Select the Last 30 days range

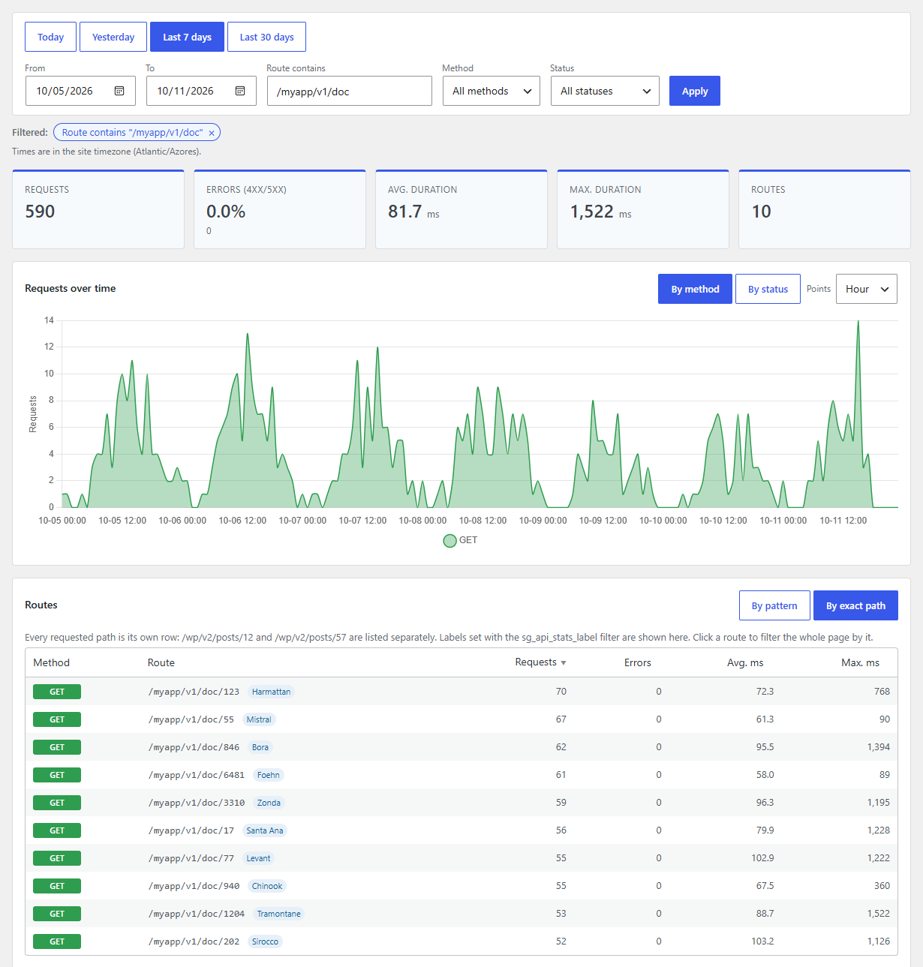pyautogui.click(x=266, y=37)
